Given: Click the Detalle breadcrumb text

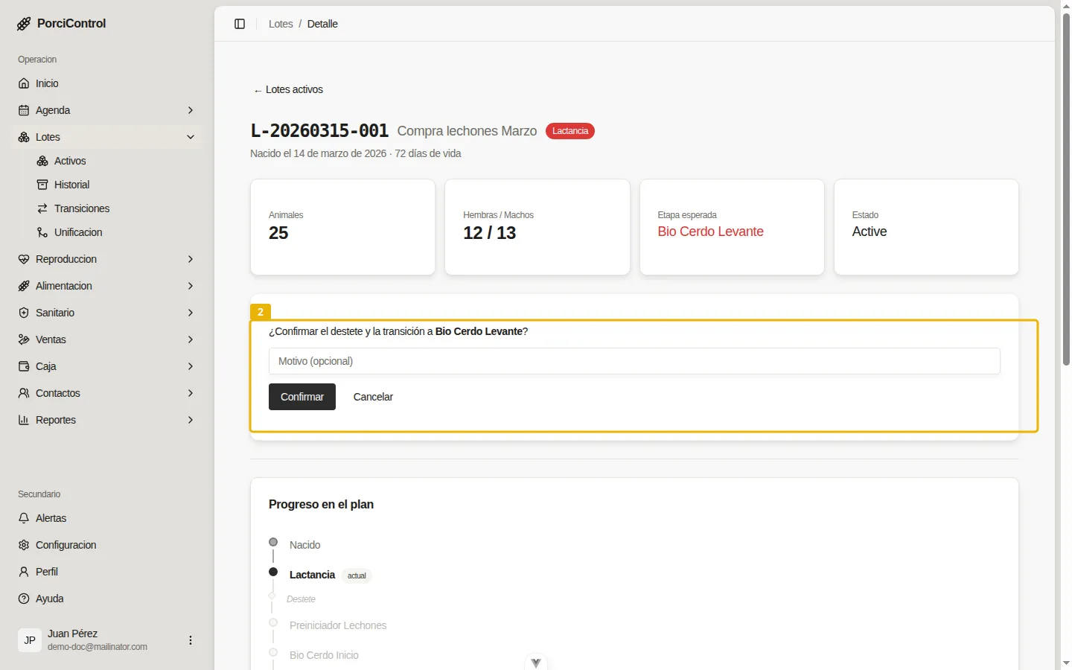Looking at the screenshot, I should click(322, 24).
